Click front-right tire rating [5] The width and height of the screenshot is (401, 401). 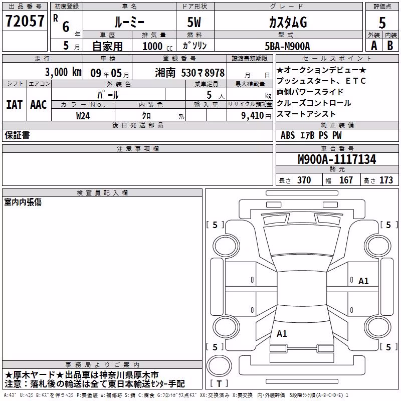[x=389, y=225]
